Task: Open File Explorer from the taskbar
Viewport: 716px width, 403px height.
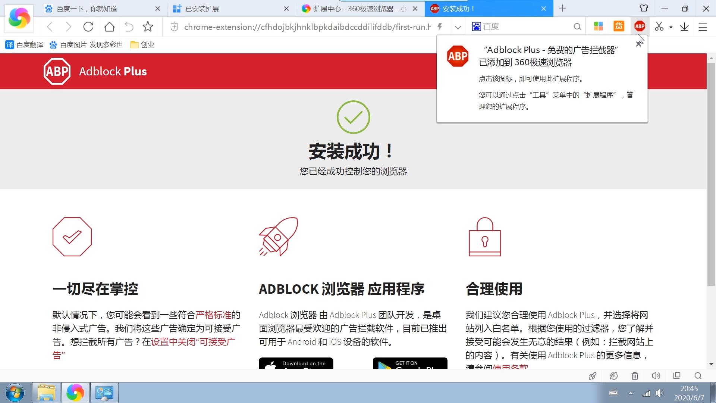Action: 46,393
